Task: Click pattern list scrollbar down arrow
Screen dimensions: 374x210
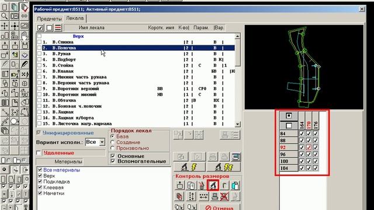Action: 237,124
